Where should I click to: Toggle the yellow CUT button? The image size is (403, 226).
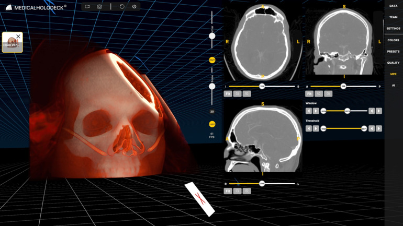[212, 60]
